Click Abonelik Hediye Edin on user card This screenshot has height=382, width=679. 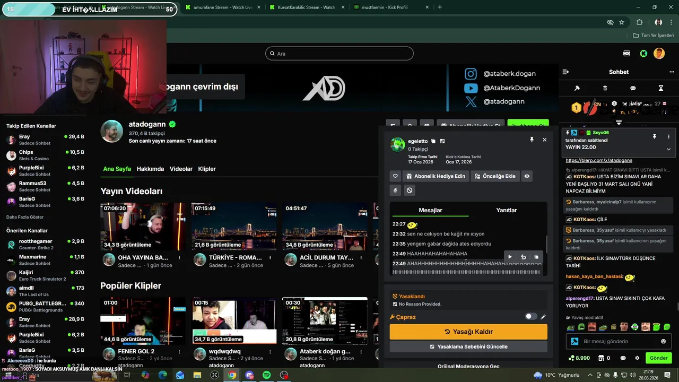click(x=436, y=176)
